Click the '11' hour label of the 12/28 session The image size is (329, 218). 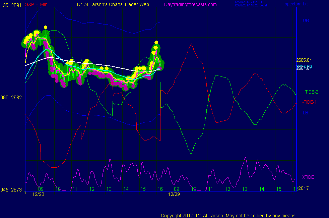(75, 189)
